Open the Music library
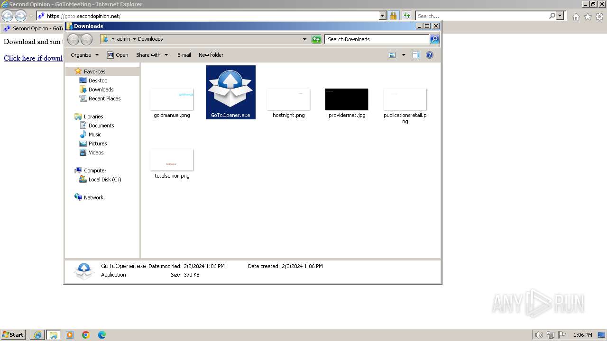Viewport: 607px width, 341px height. [95, 135]
